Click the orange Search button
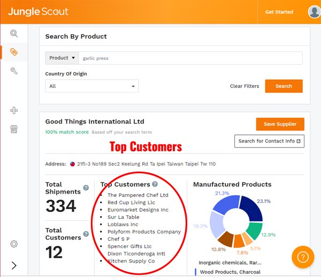 (x=284, y=86)
